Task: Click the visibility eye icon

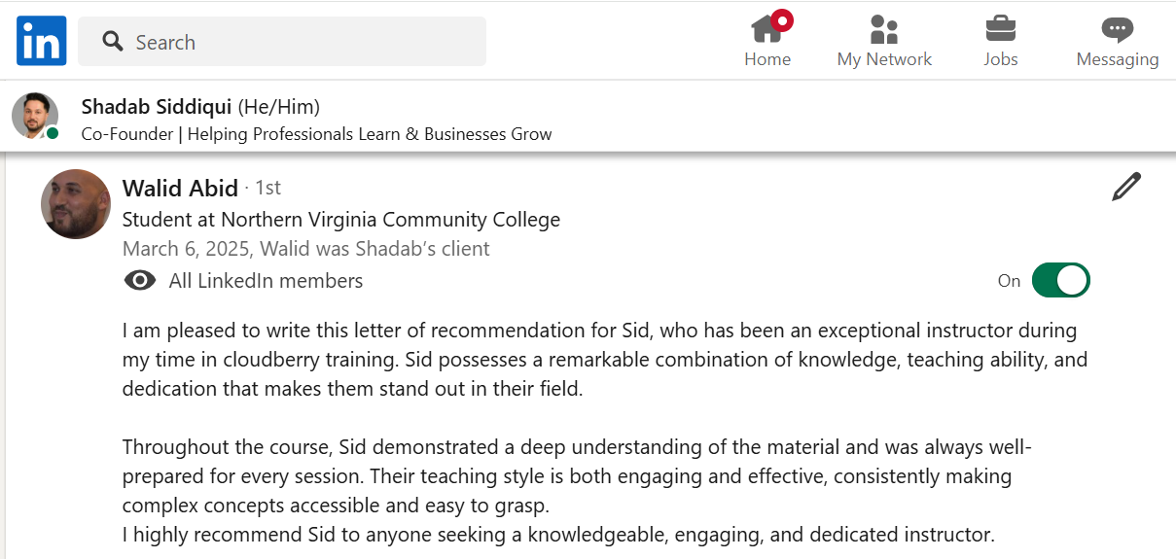Action: tap(140, 281)
